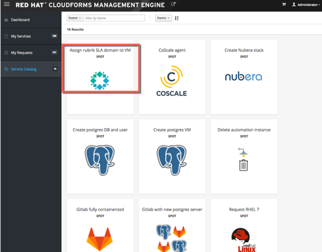The height and width of the screenshot is (252, 322).
Task: Open the Request RHEL 7 title
Action: [x=244, y=209]
